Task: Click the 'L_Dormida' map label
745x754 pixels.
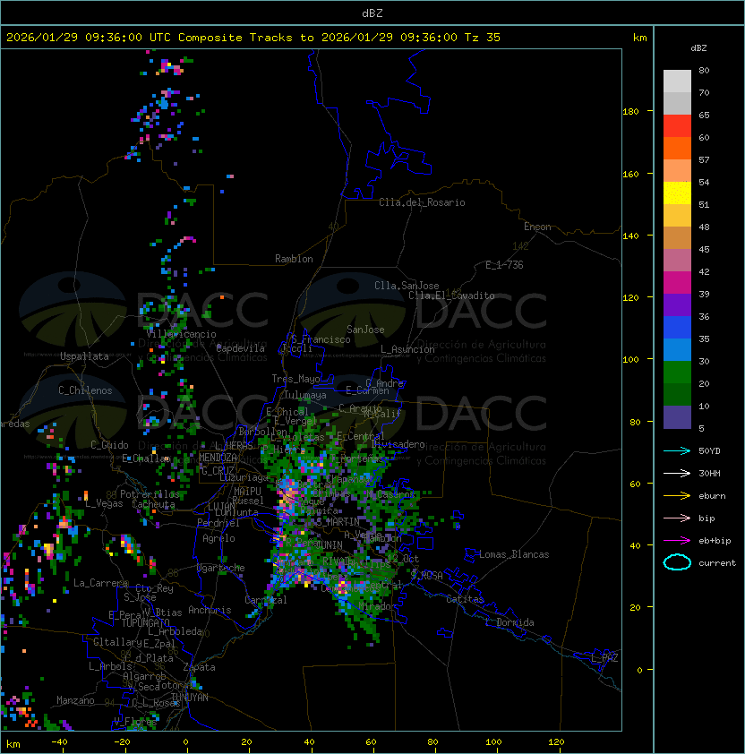Action: 510,622
